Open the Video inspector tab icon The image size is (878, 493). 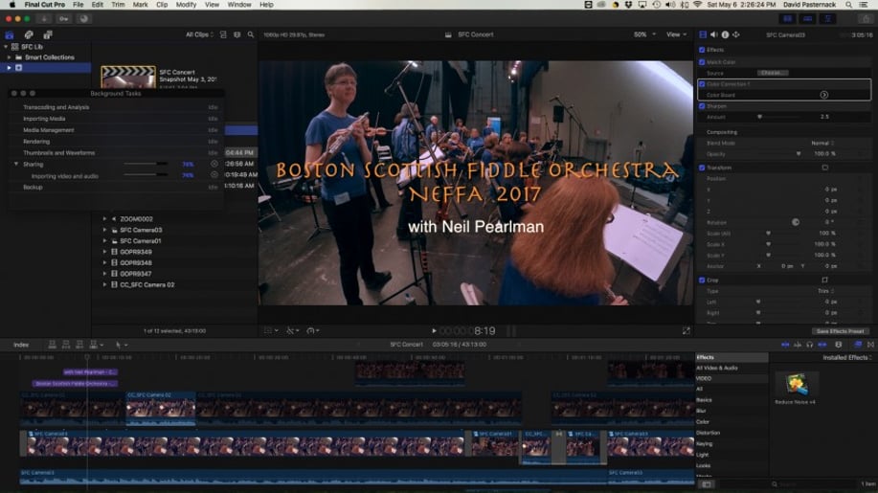pyautogui.click(x=703, y=34)
